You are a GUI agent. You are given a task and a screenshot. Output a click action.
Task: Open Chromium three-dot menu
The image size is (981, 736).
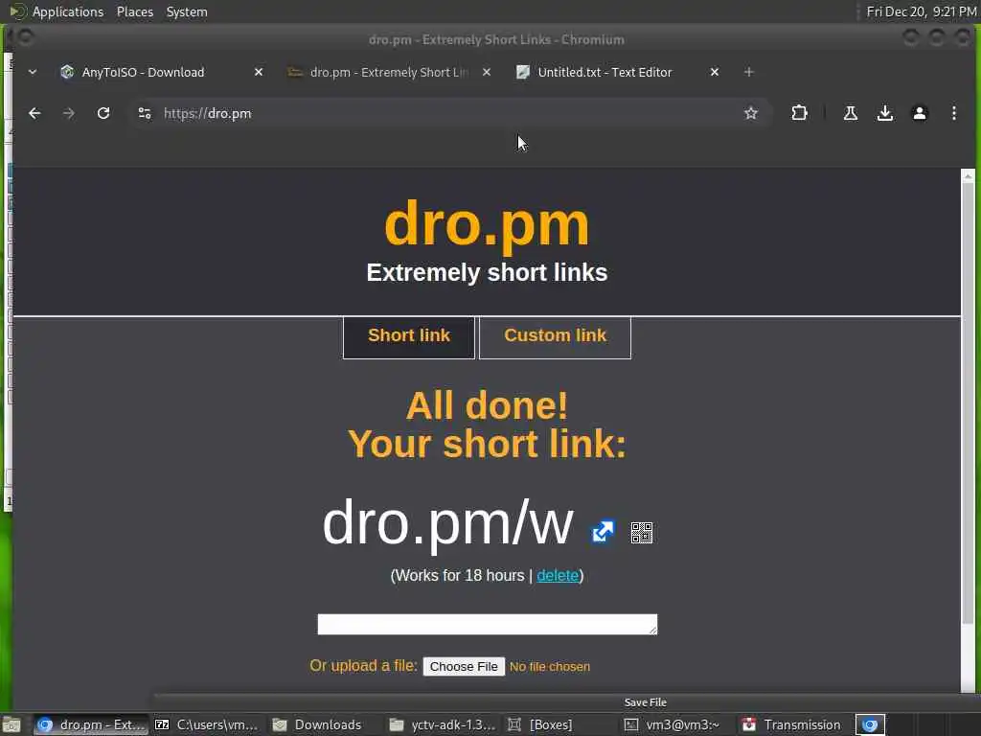click(953, 113)
